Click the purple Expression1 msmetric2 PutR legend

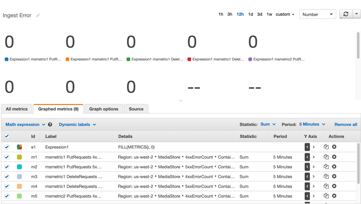pos(277,59)
